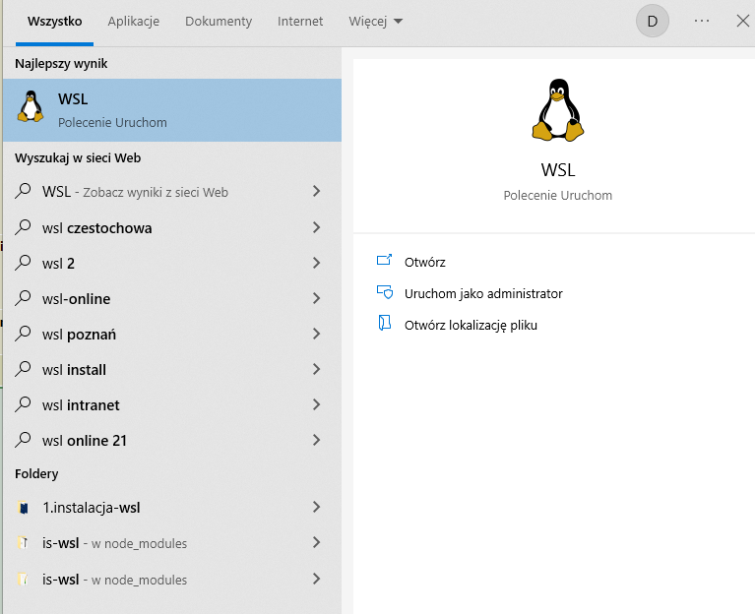Click the 'Foldery' section header
755x614 pixels.
pyautogui.click(x=36, y=474)
